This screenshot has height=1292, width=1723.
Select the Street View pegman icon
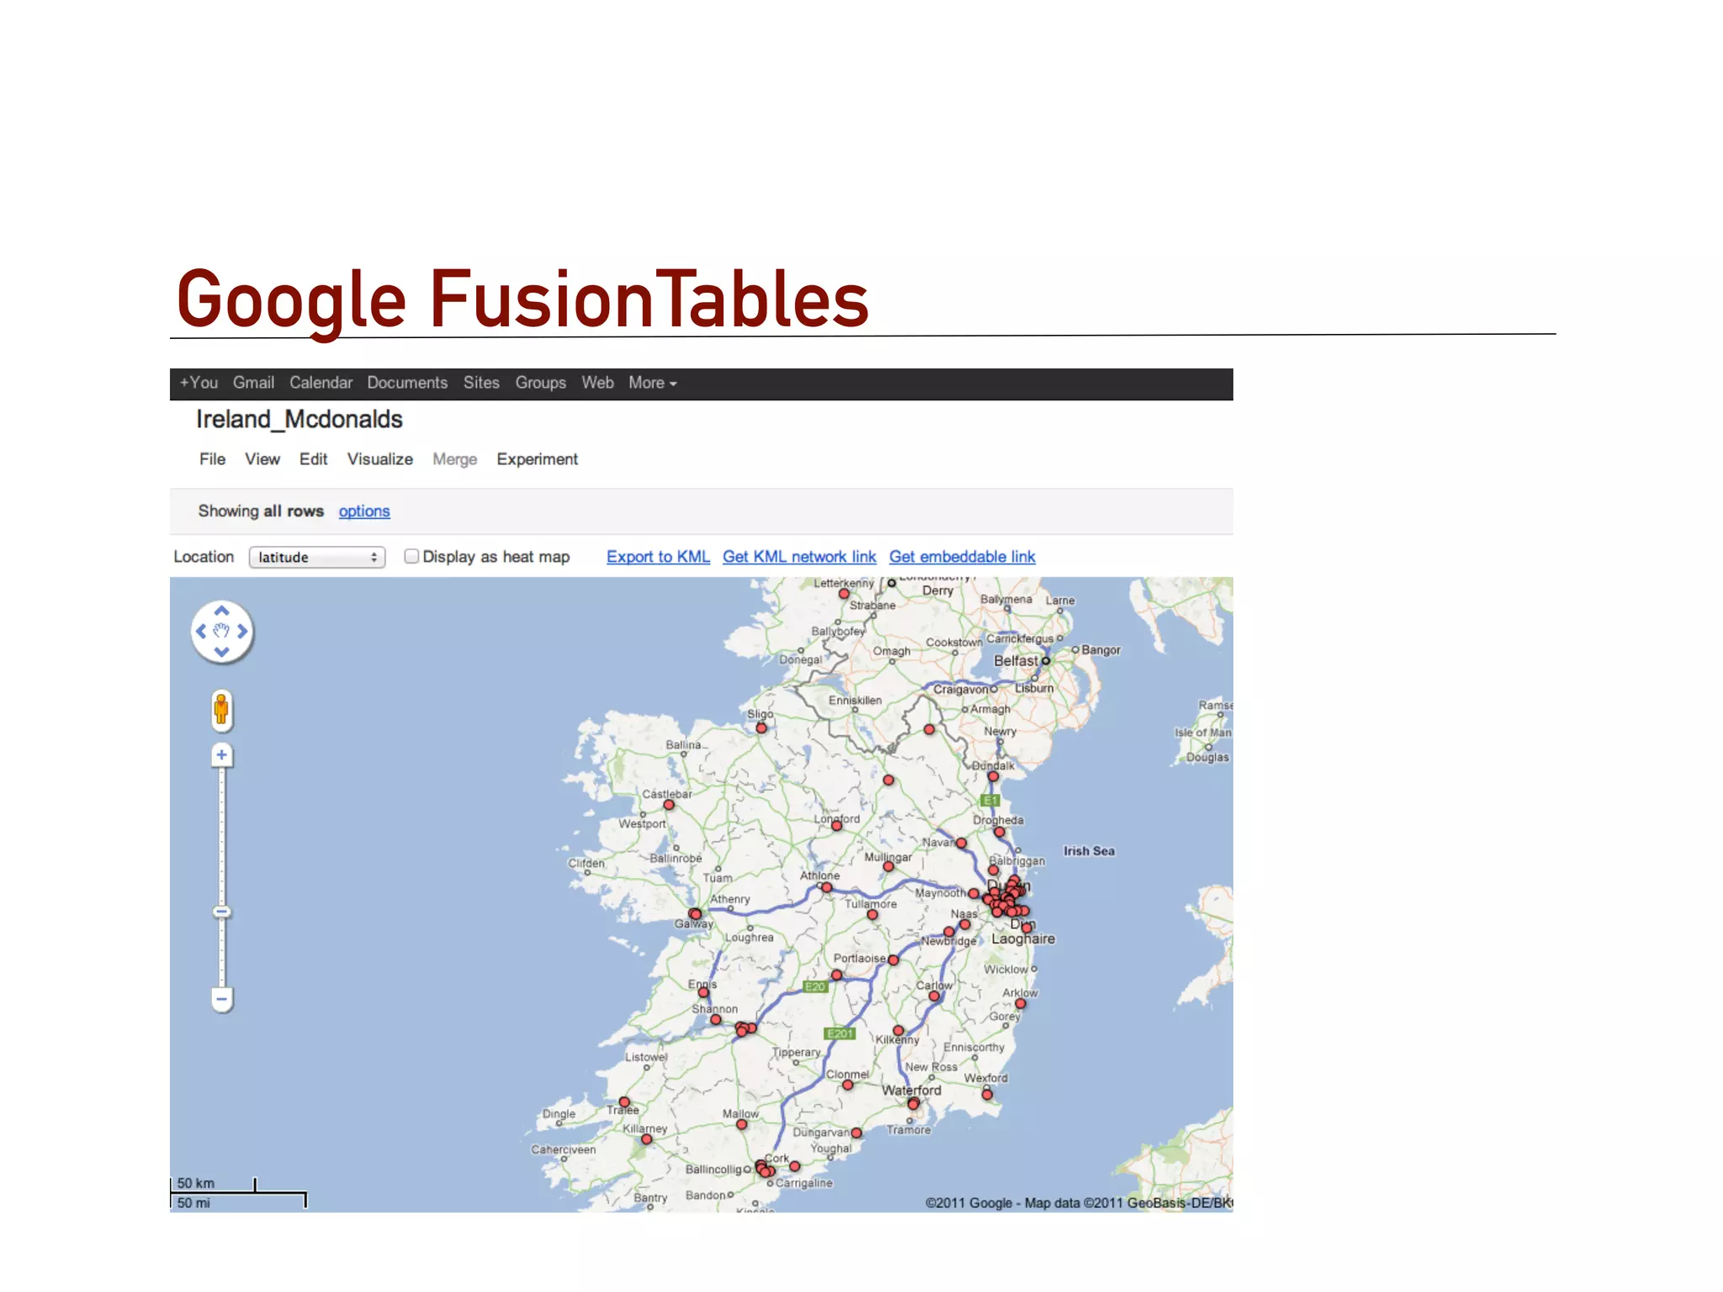[221, 711]
